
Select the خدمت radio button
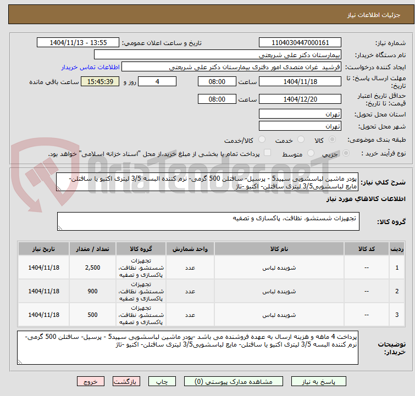coord(301,140)
